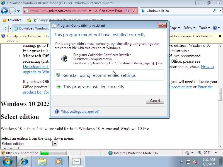Click the Internet Explorer taskbar icon
Screen dimensions: 223x167
tap(24, 162)
